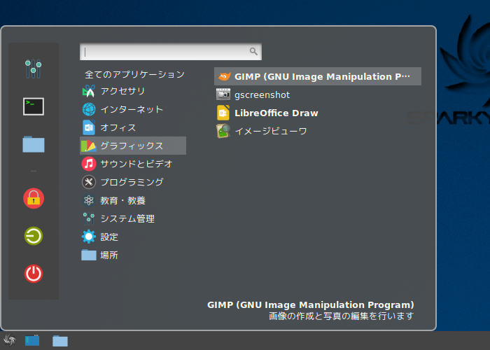Click the places folder icon in categories
The image size is (490, 350).
point(89,255)
